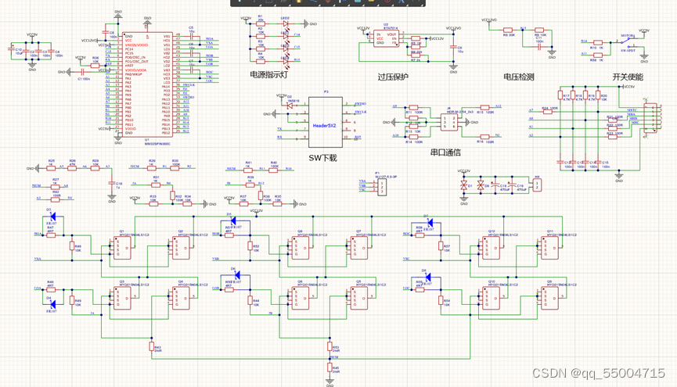Image resolution: width=677 pixels, height=387 pixels.
Task: Select MOSFET Q2 in top row
Action: [x=181, y=248]
